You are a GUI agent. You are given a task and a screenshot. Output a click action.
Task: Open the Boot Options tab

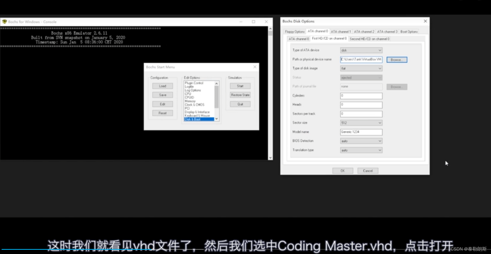coord(409,32)
